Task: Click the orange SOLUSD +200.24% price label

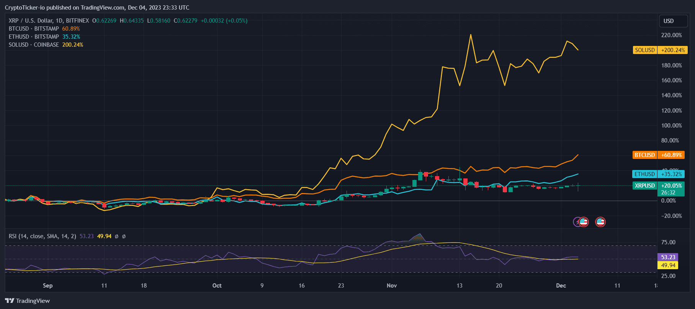Action: pos(660,50)
